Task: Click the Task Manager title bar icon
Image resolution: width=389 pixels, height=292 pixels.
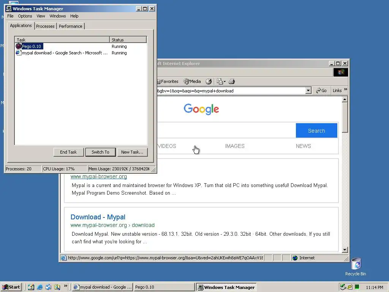Action: 9,8
